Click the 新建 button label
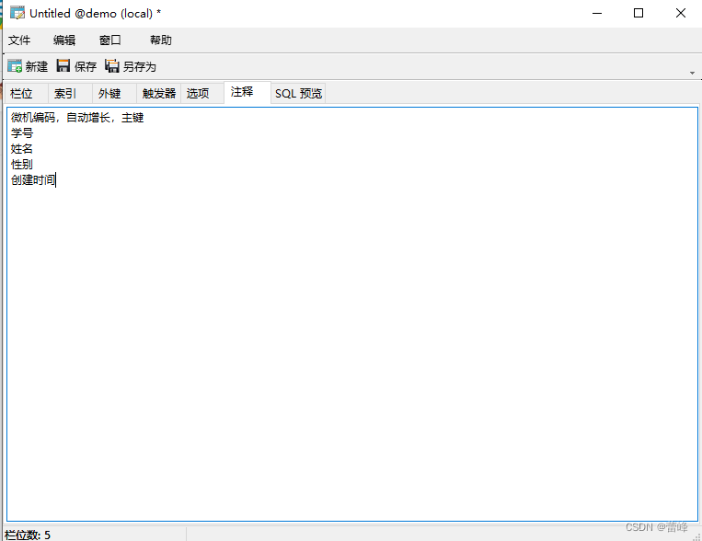This screenshot has width=702, height=541. tap(36, 67)
